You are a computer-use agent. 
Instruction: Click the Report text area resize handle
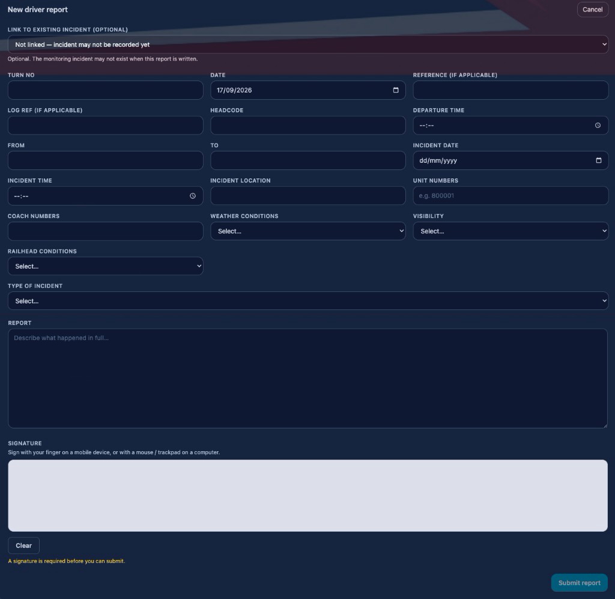(605, 425)
